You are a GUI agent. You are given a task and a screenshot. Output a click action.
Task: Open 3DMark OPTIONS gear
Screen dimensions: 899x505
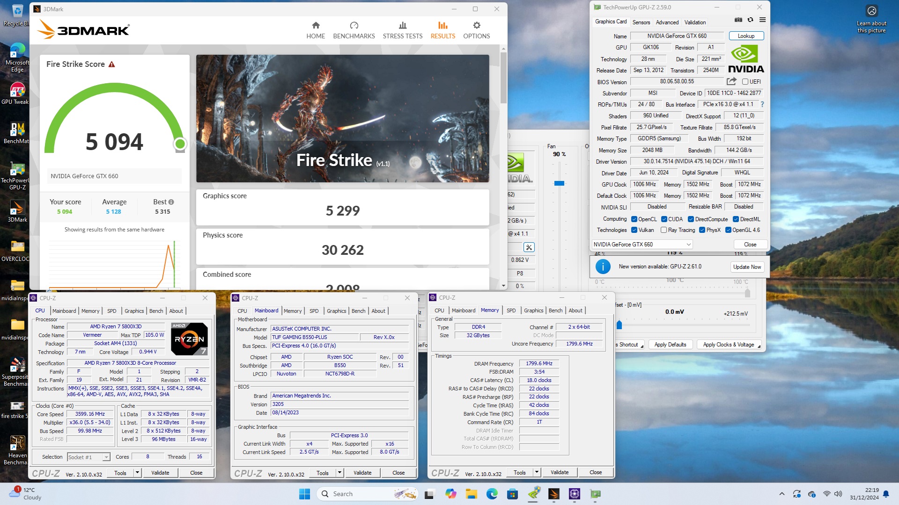point(477,30)
